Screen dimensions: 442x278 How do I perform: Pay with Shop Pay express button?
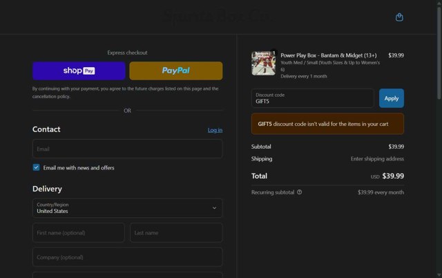pos(79,71)
